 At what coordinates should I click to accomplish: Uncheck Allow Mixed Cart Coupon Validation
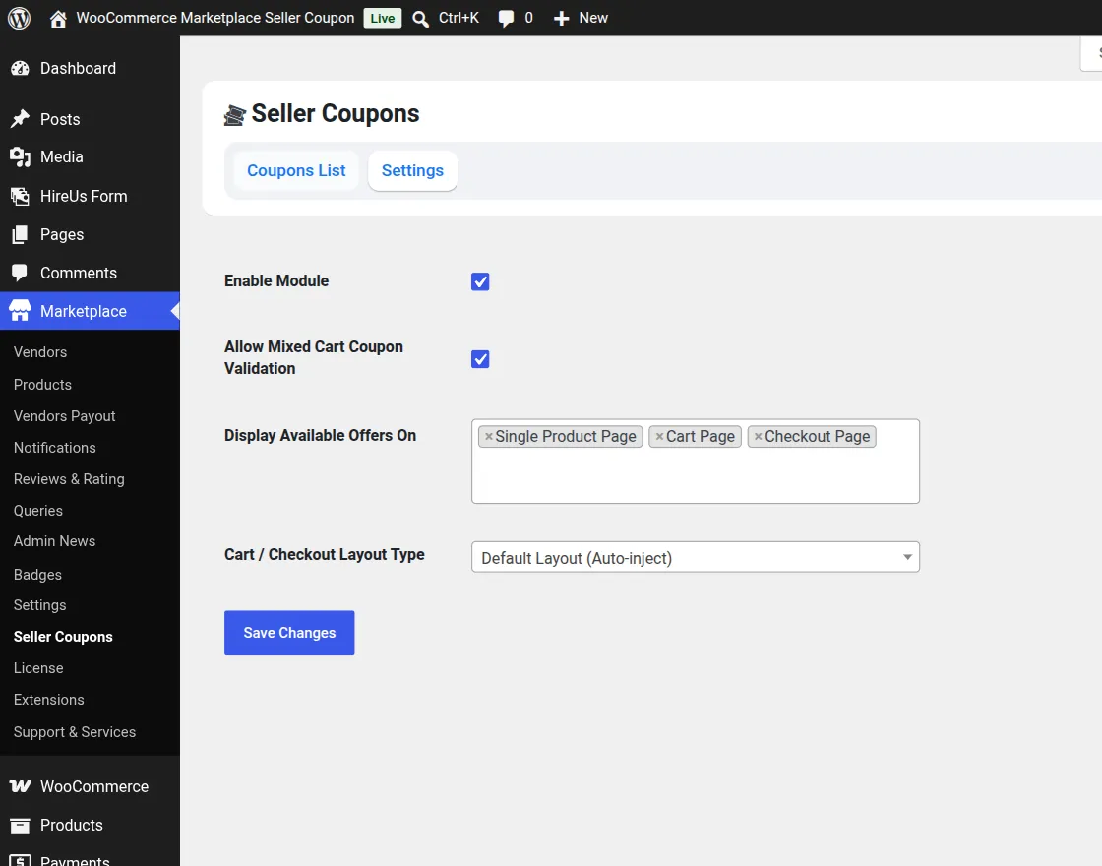480,359
